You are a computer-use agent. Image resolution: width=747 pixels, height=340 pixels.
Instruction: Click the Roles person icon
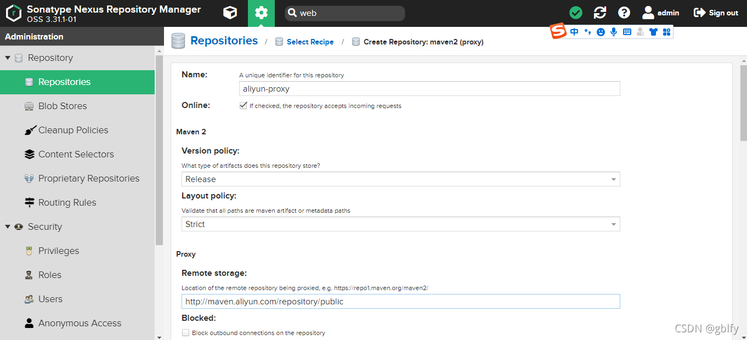(30, 275)
